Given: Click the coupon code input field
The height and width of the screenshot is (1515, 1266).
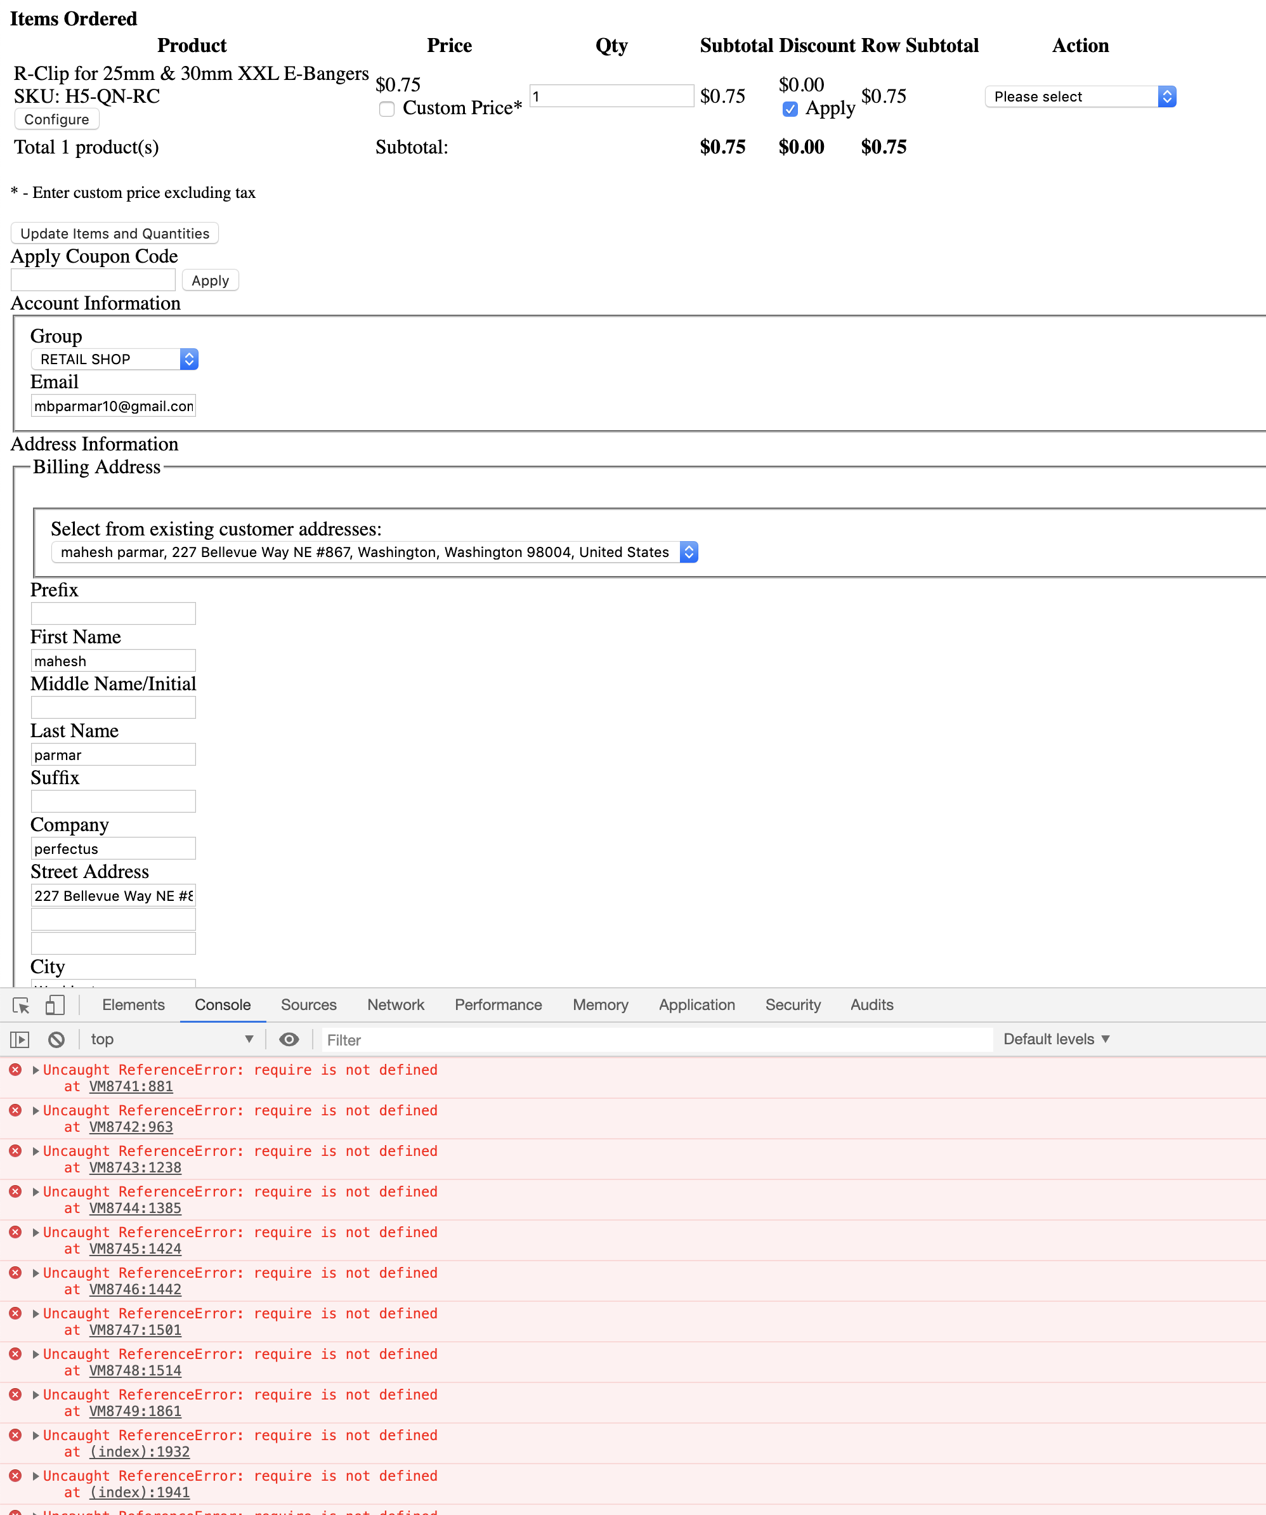Looking at the screenshot, I should pos(93,279).
